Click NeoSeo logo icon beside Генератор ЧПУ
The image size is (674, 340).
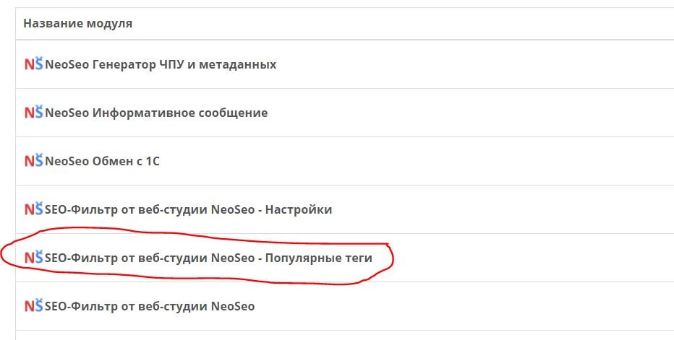[33, 64]
